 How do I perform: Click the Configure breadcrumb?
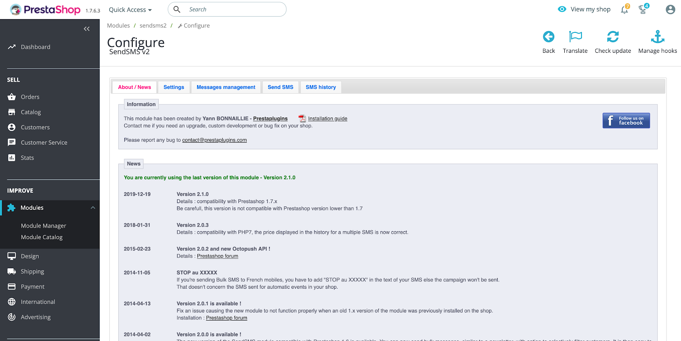click(x=194, y=26)
